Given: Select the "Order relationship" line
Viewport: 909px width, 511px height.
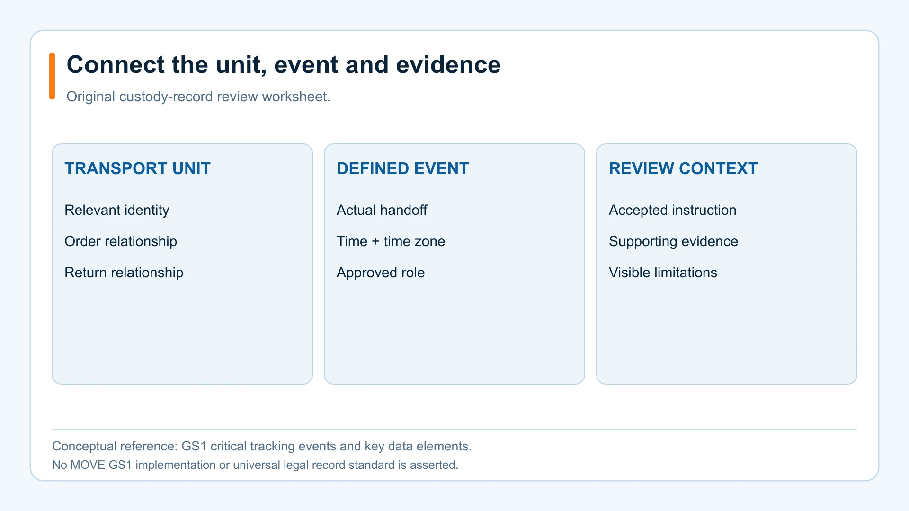Looking at the screenshot, I should click(x=121, y=241).
